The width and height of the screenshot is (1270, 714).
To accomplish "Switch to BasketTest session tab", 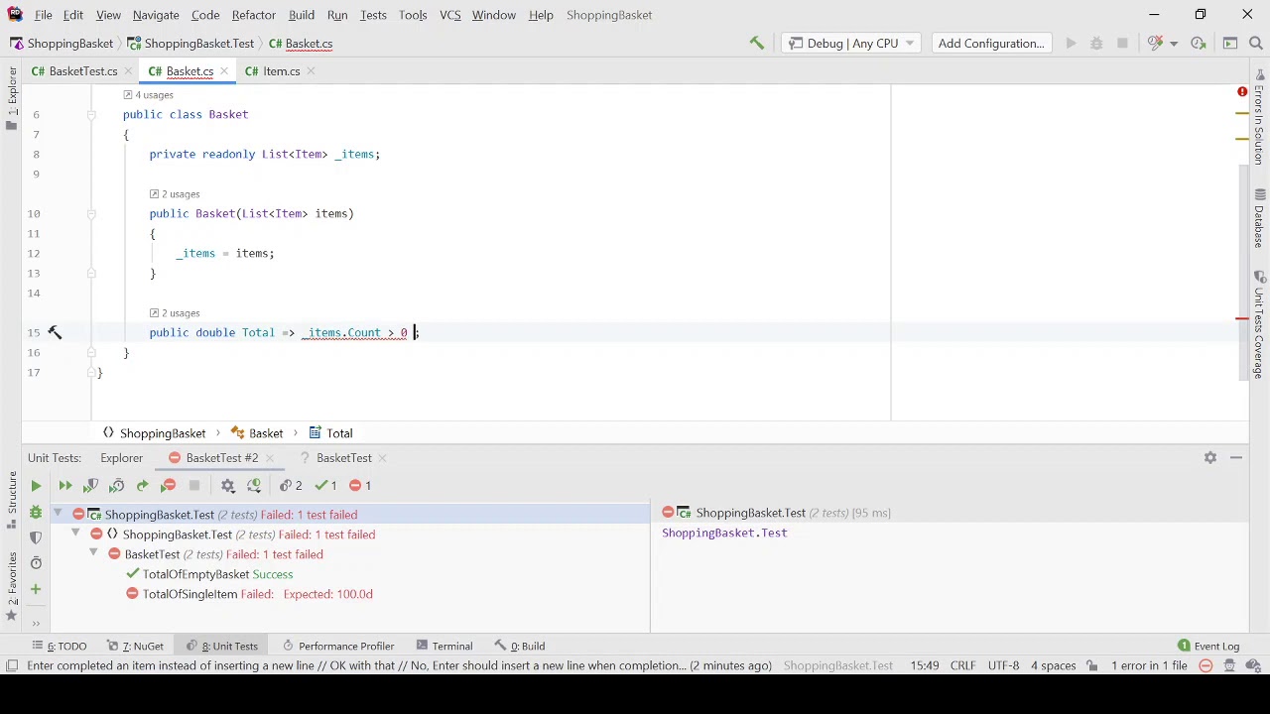I will [x=343, y=458].
